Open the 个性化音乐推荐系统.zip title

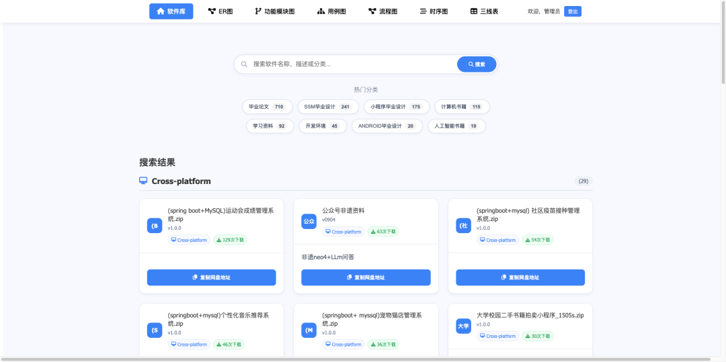tap(218, 320)
